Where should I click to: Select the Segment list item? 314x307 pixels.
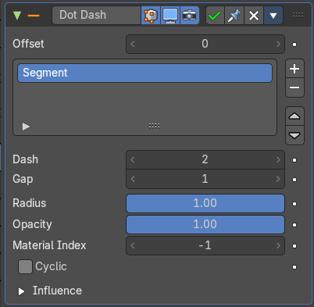coord(145,73)
